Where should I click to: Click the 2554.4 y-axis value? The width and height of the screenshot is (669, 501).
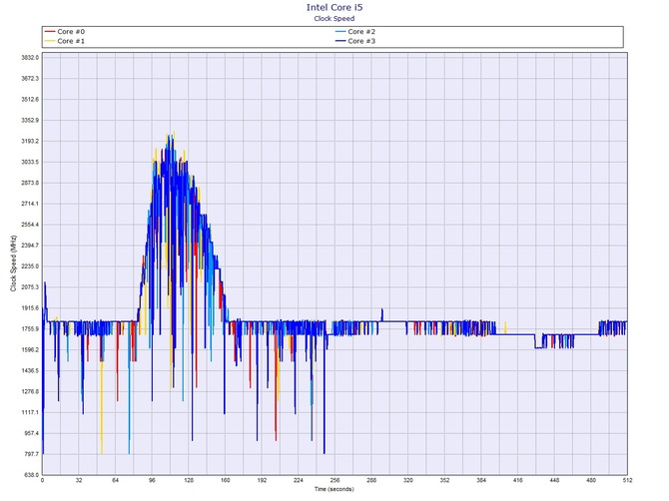30,225
